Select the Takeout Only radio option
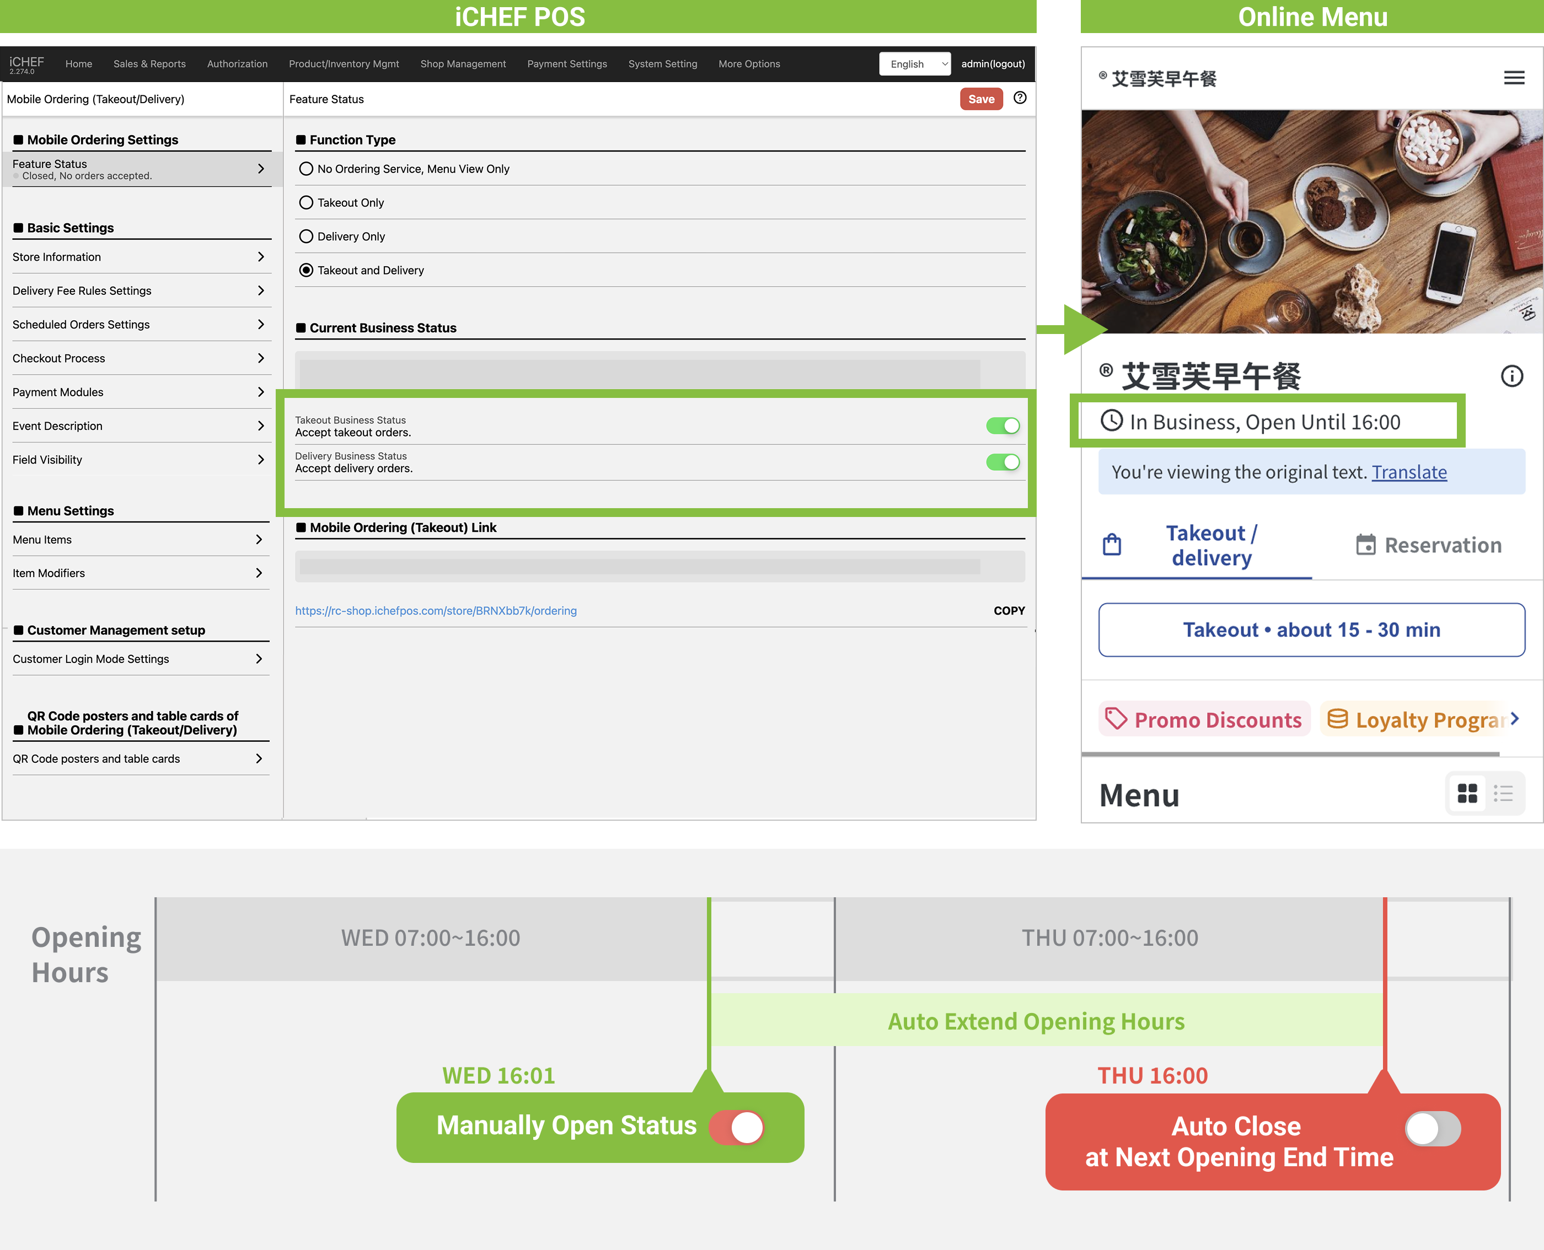The height and width of the screenshot is (1250, 1544). click(x=306, y=202)
